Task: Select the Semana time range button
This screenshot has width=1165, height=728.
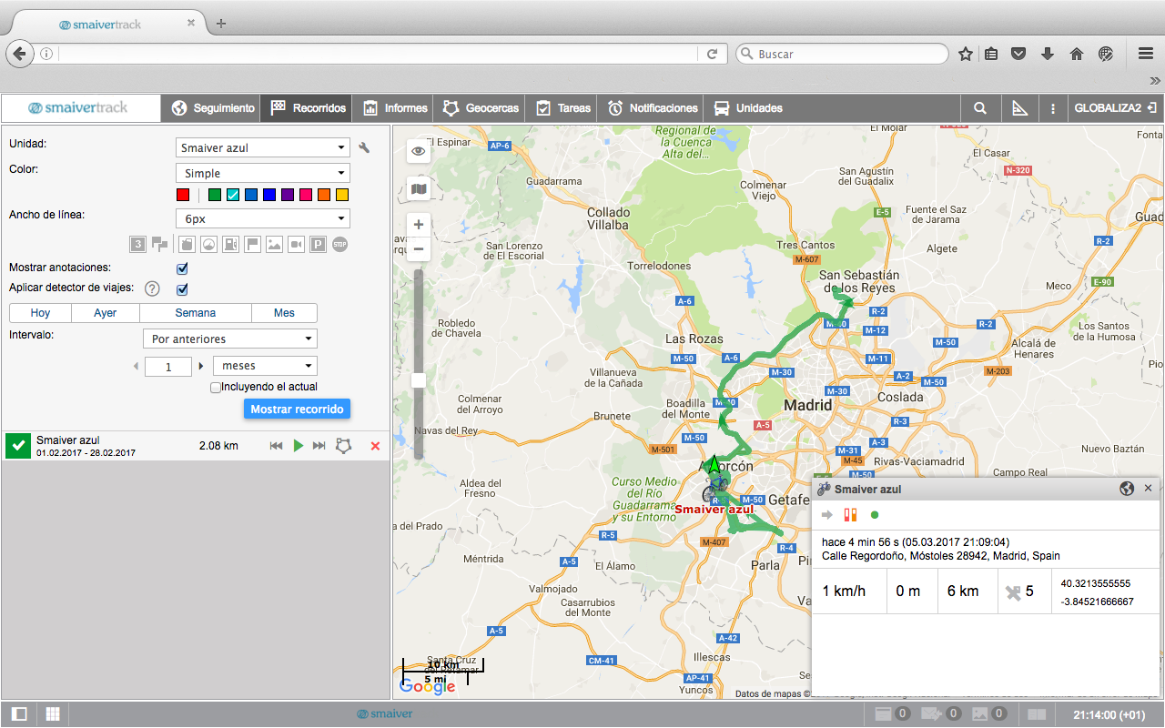Action: click(196, 313)
